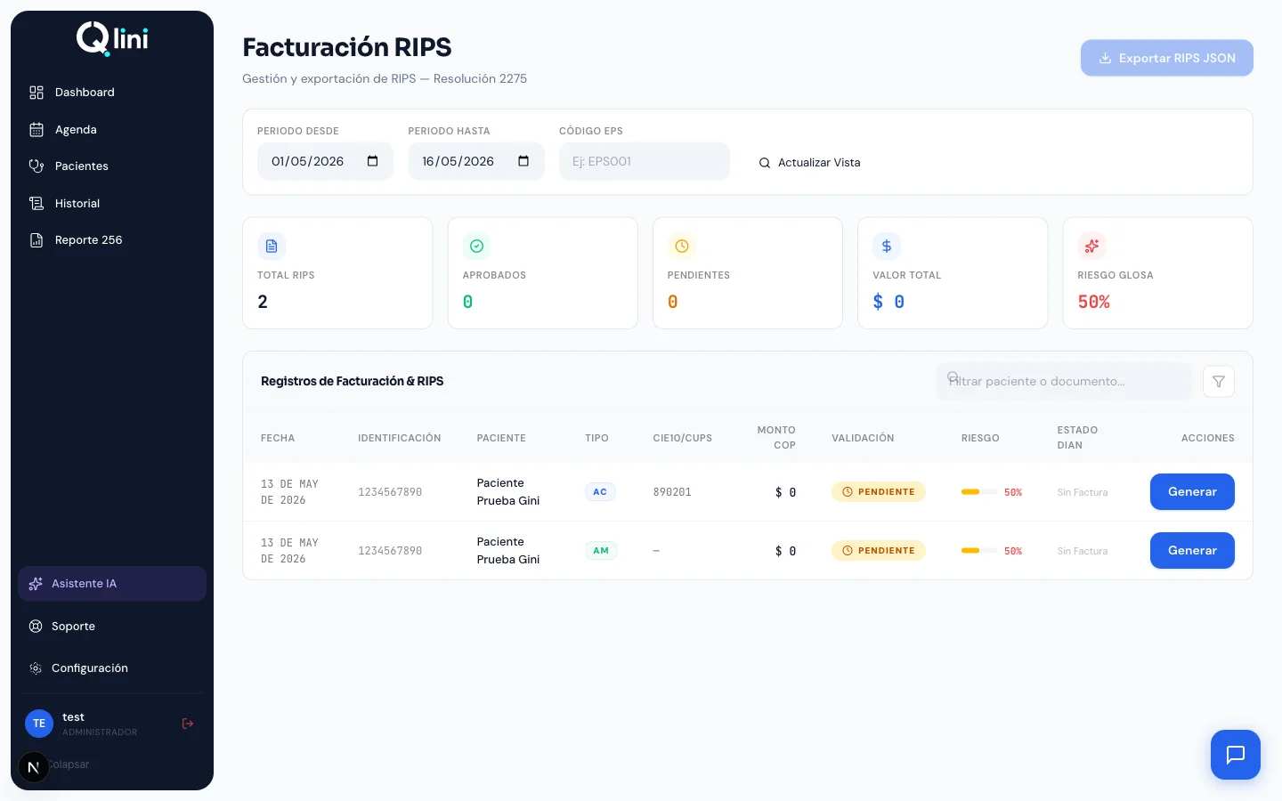This screenshot has width=1282, height=801.
Task: Open the Pacientes section
Action: [x=112, y=166]
